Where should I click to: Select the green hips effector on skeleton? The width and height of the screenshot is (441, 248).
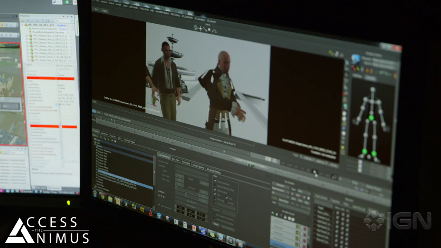pos(371,118)
